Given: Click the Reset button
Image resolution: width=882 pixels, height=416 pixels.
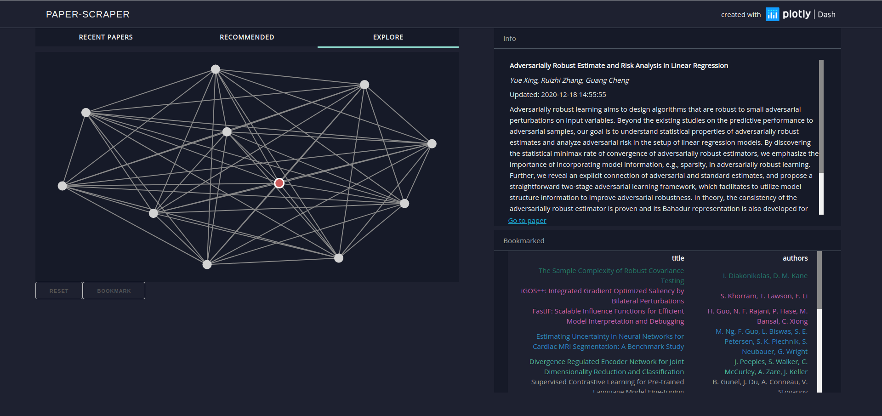Looking at the screenshot, I should tap(59, 291).
